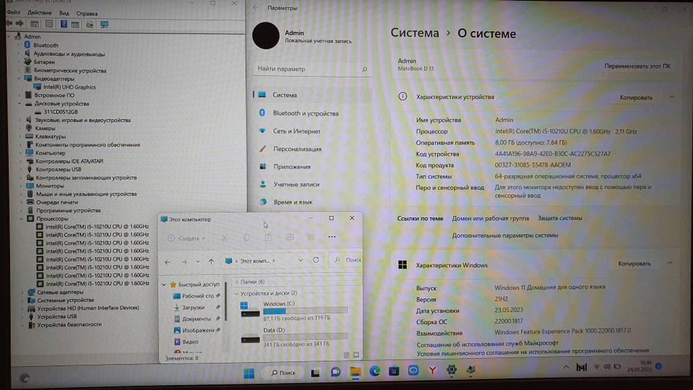Open the Действие menu in Device Manager
The height and width of the screenshot is (390, 693).
click(x=40, y=12)
